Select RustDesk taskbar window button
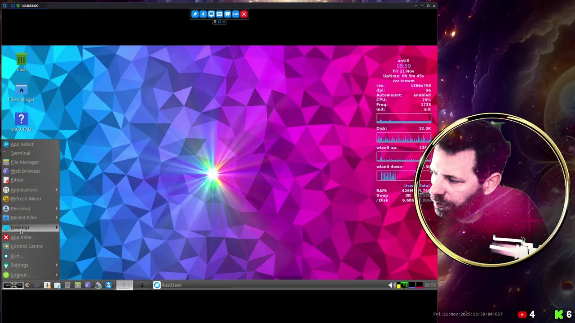Image resolution: width=575 pixels, height=323 pixels. [x=168, y=285]
